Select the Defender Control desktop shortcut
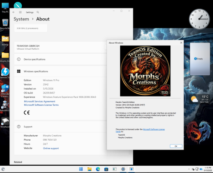213x173 pixels. click(5, 91)
